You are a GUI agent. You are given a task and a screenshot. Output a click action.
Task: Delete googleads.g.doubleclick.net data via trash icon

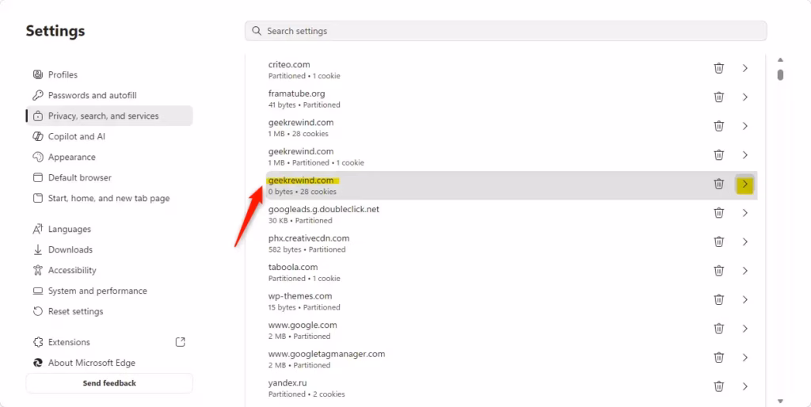[718, 213]
